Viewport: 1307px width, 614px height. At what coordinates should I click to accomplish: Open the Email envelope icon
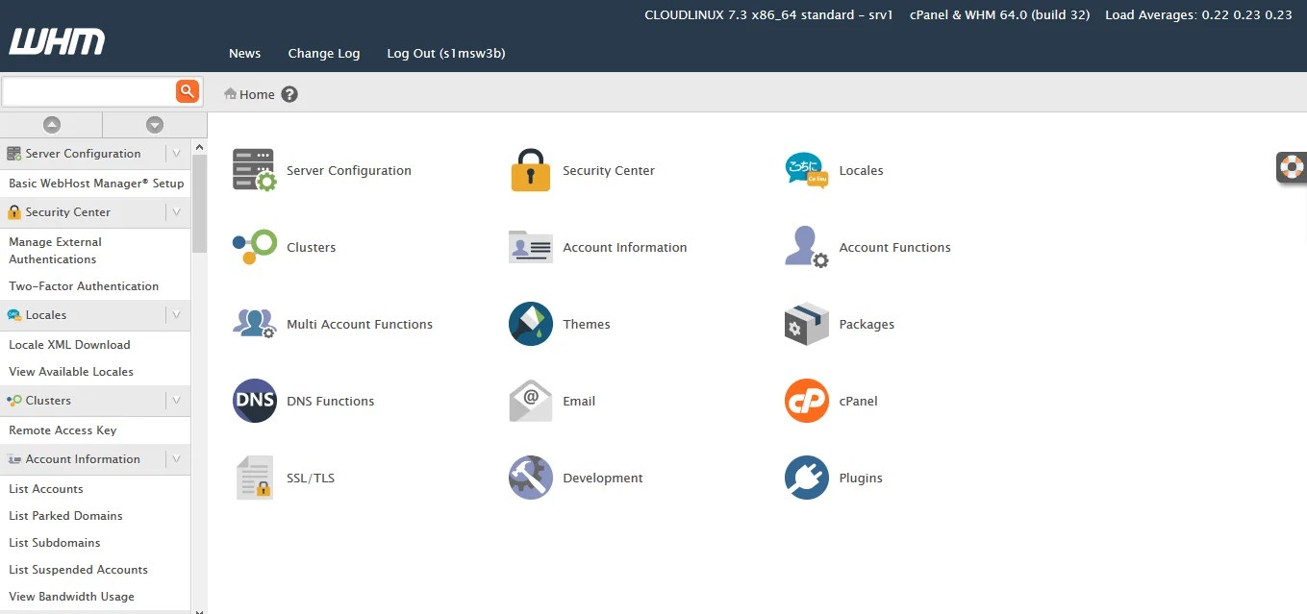(530, 401)
